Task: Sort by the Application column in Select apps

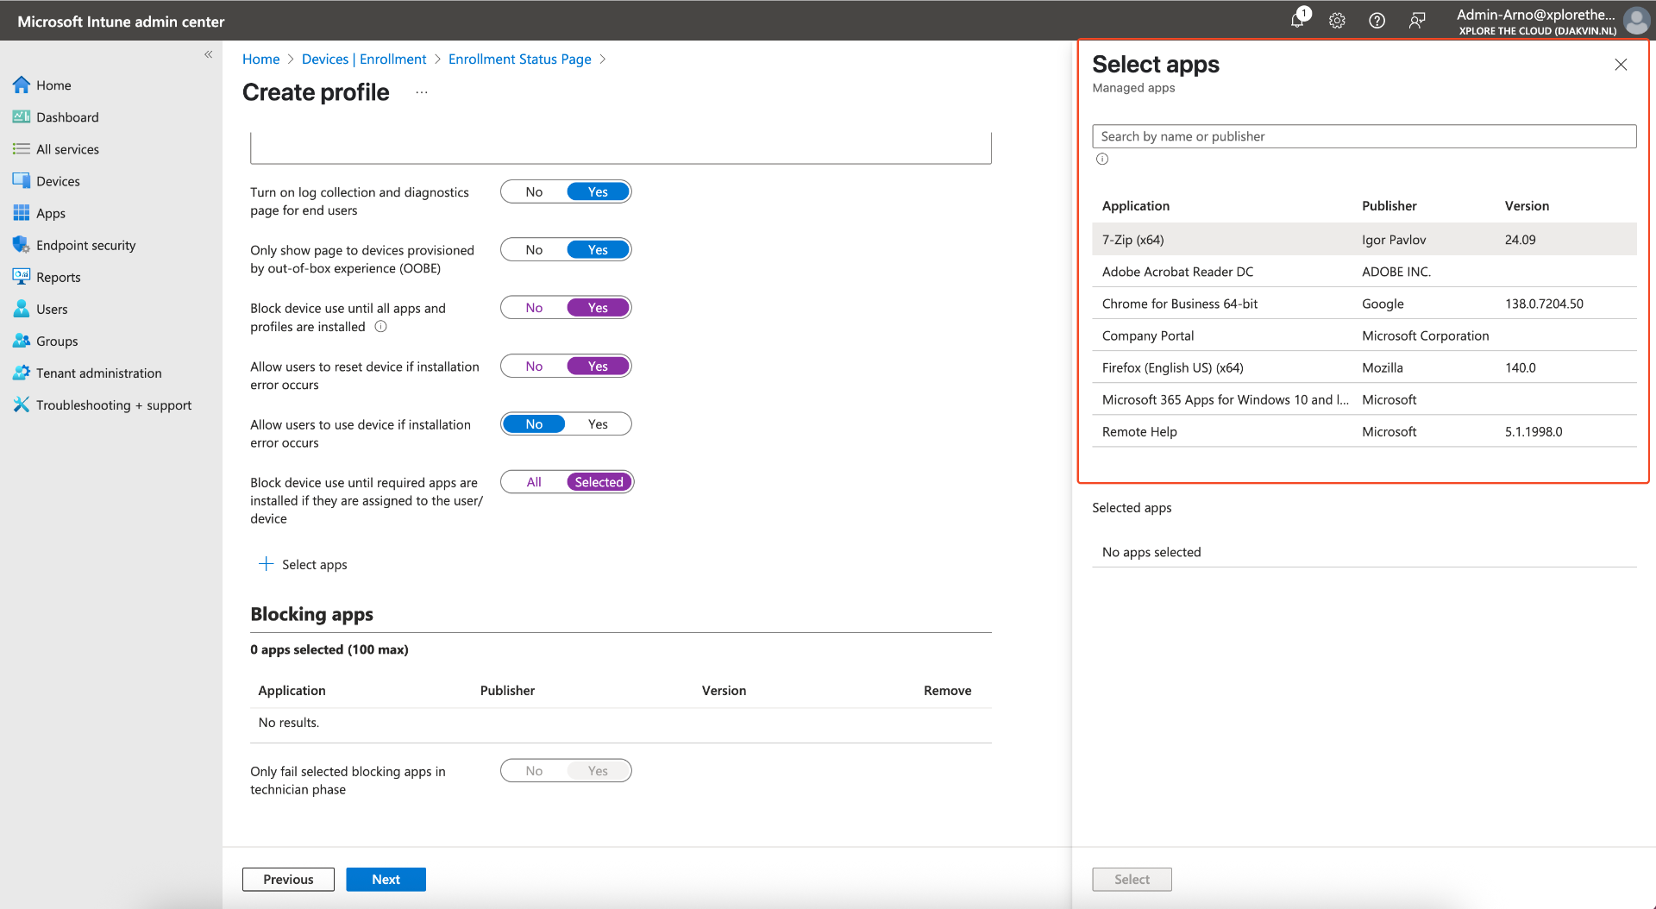Action: point(1135,205)
